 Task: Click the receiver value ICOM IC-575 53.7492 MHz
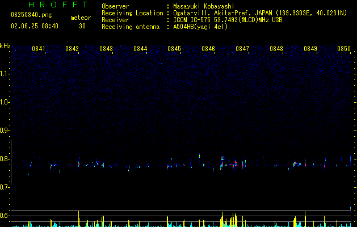[x=228, y=20]
